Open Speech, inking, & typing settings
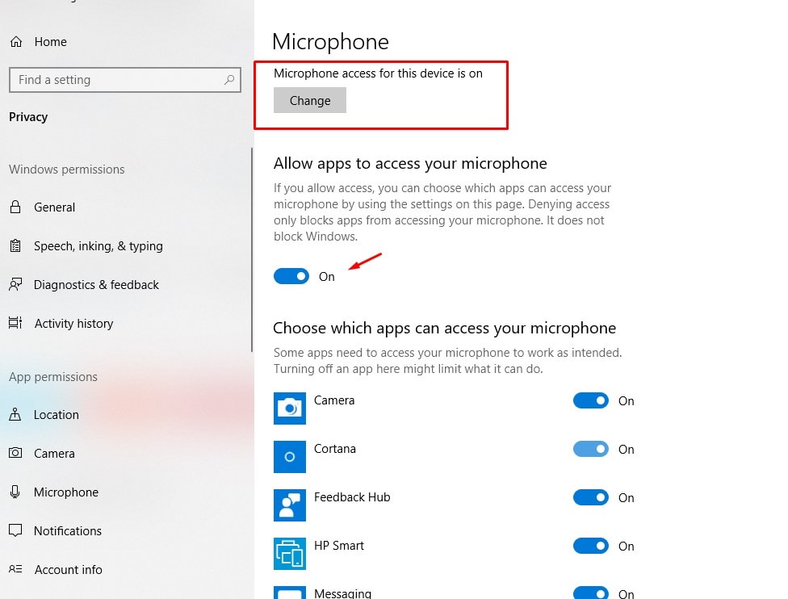Viewport: 788px width, 599px height. 98,246
